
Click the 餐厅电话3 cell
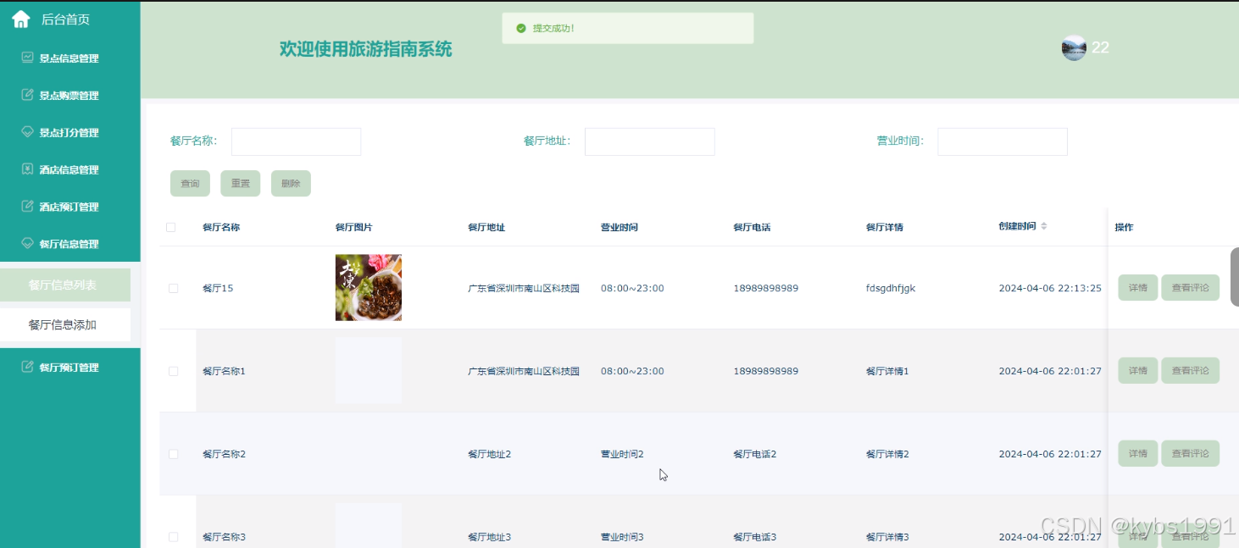(x=755, y=537)
